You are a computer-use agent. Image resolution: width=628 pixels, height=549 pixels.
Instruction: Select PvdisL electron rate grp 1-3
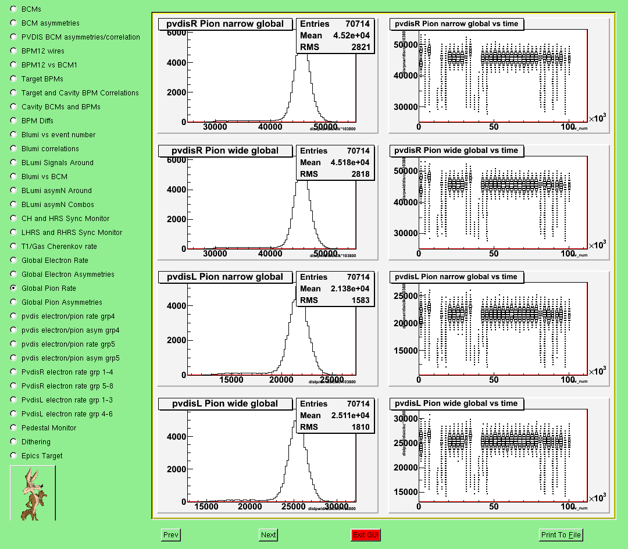(13, 400)
